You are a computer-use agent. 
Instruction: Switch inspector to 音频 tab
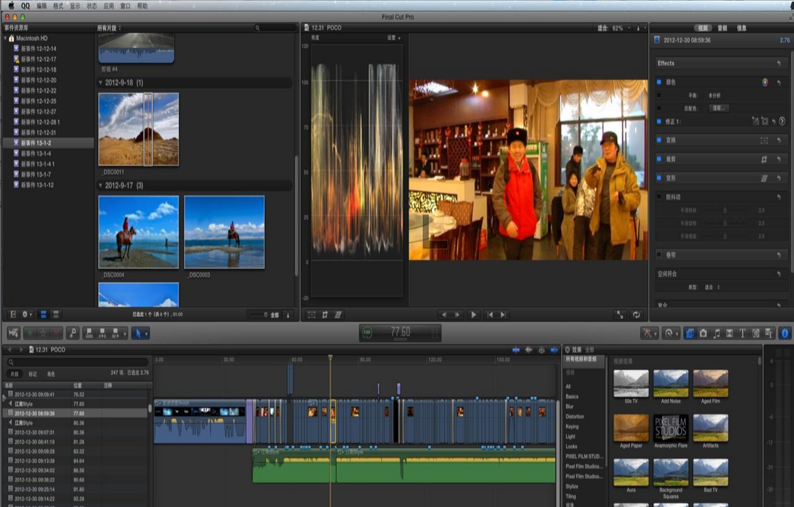pyautogui.click(x=722, y=28)
